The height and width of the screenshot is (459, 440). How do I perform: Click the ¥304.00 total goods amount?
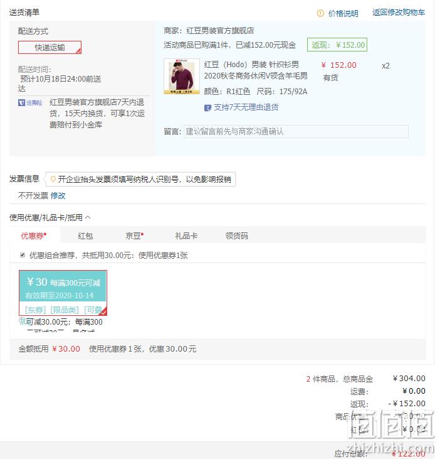[409, 379]
